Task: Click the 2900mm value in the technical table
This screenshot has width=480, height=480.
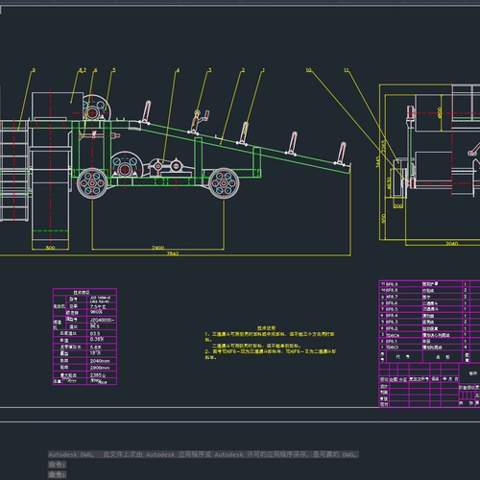Action: pos(100,368)
